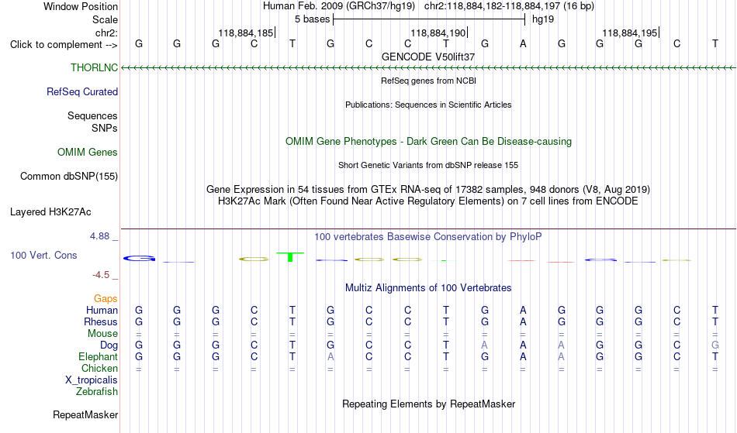Click the H3K27Ac Mark ENCODE title line

(428, 201)
